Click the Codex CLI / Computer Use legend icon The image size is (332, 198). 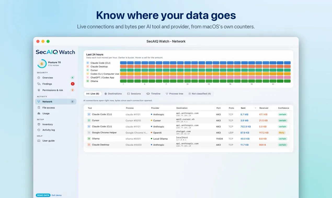click(x=88, y=74)
